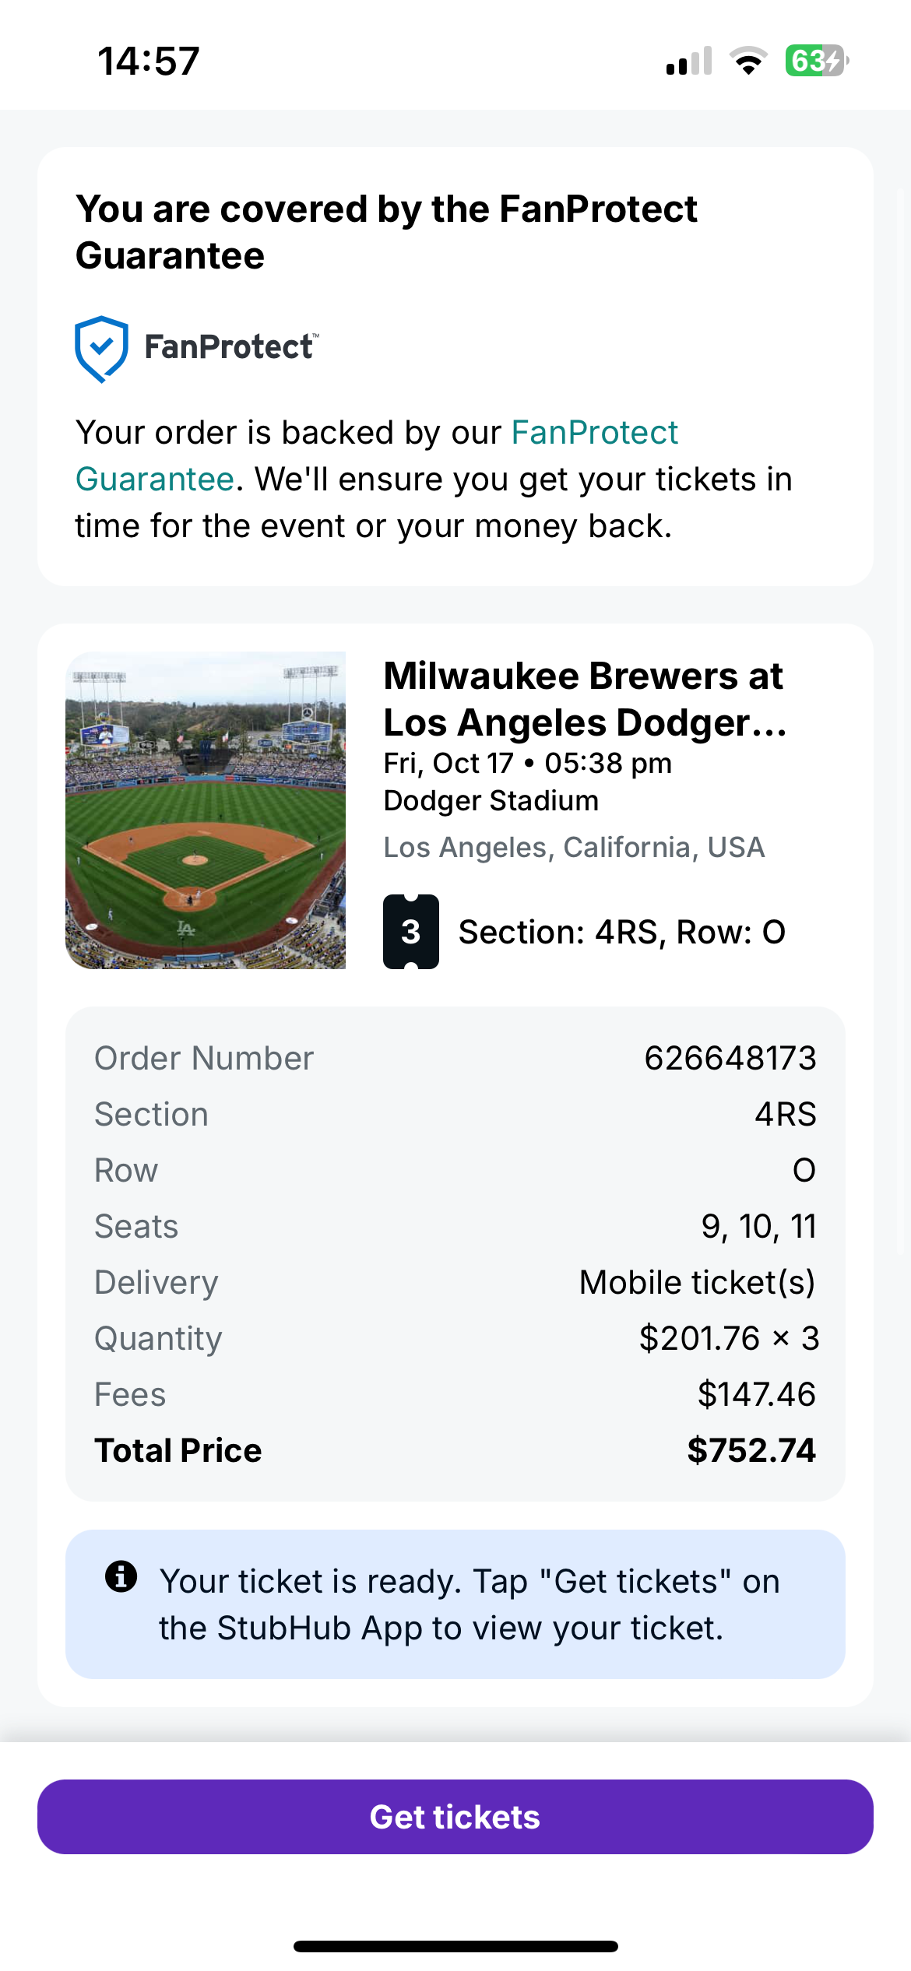
Task: Tap the Section: 4RS, Row: O label
Action: click(621, 933)
